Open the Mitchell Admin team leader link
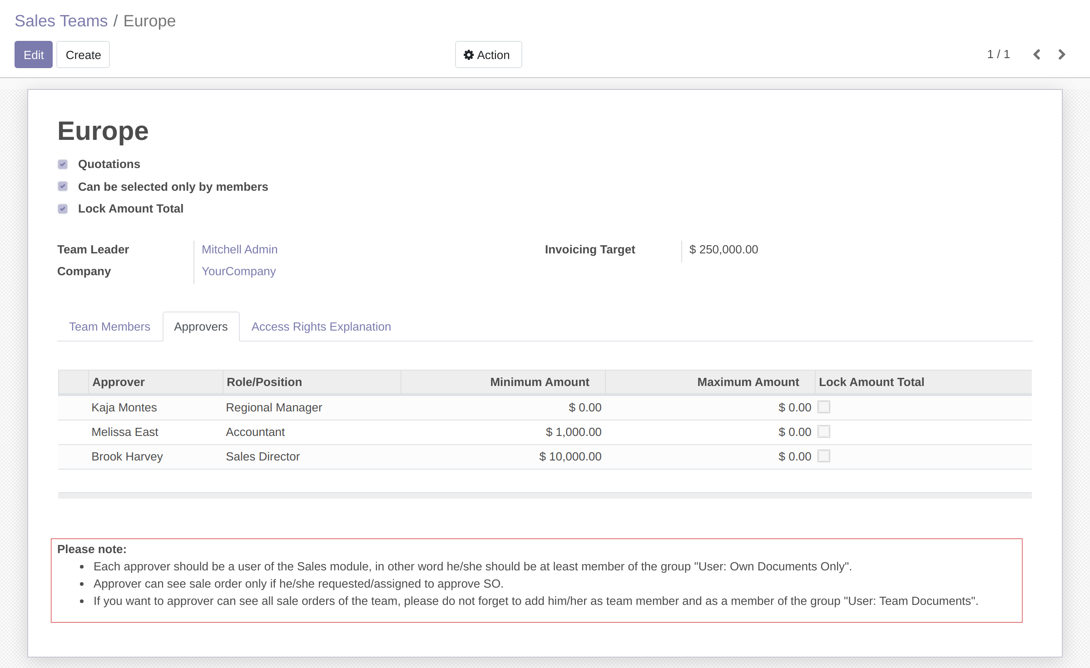 pyautogui.click(x=239, y=249)
